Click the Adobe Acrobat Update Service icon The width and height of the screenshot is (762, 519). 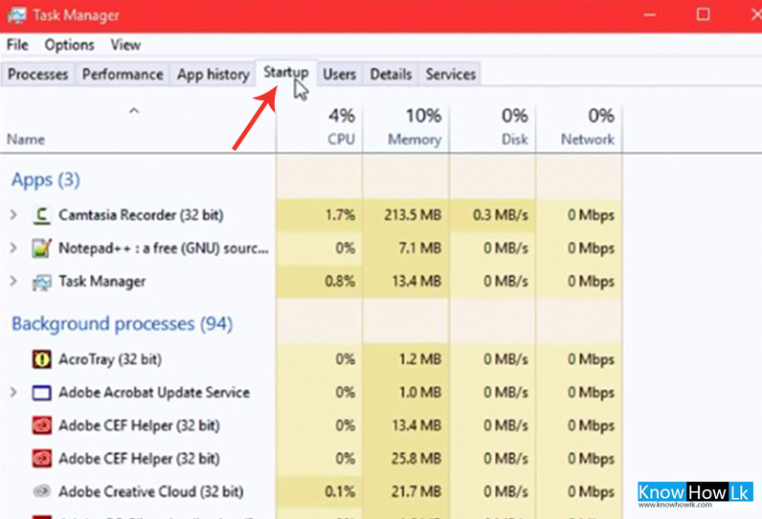pos(42,393)
